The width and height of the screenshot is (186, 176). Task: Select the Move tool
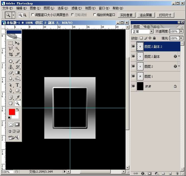tap(17, 43)
